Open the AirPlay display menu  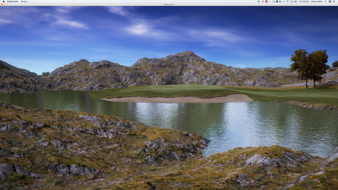[x=292, y=1]
